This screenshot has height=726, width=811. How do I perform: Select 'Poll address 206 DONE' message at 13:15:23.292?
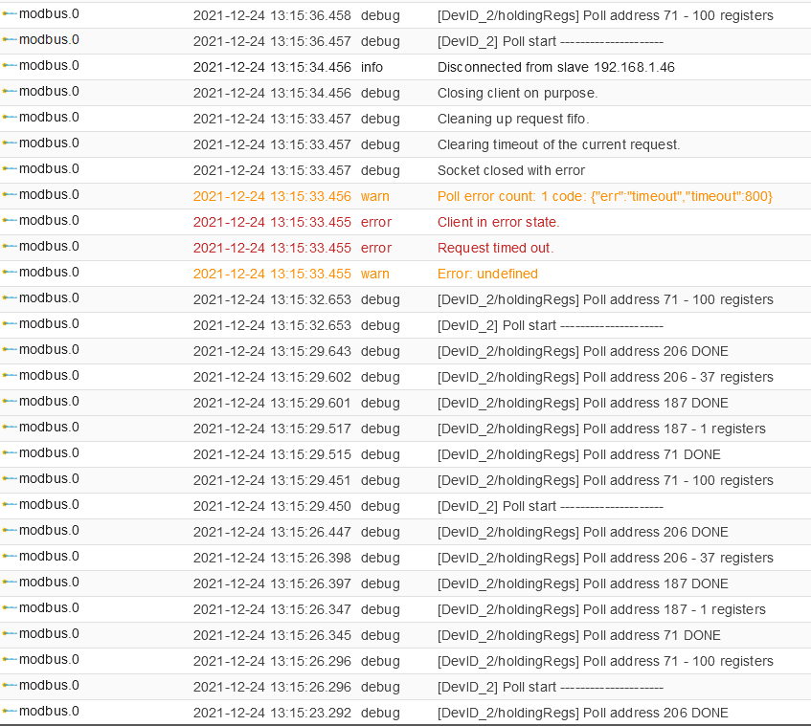pos(583,713)
